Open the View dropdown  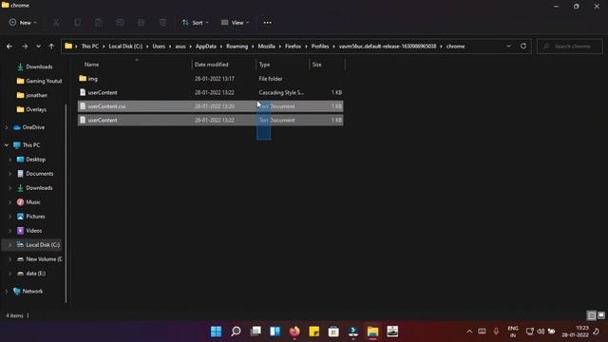(235, 23)
